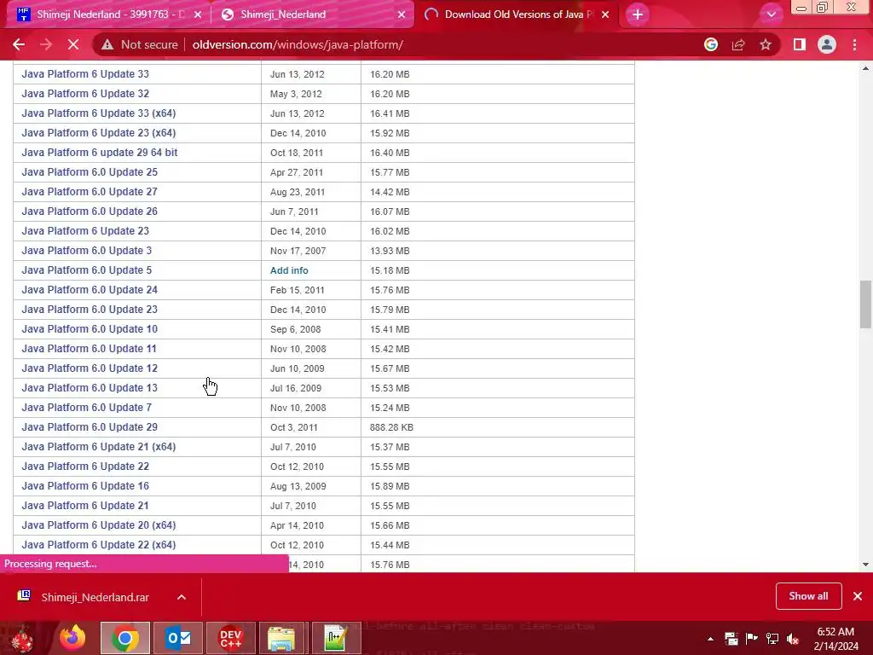Click the page vertical scrollbar thumb

click(x=865, y=304)
